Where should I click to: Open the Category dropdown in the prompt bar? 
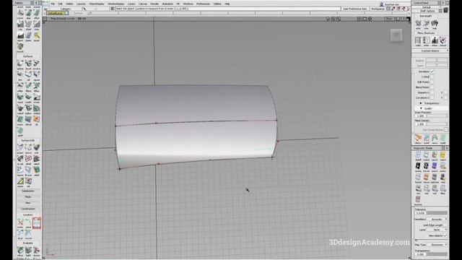click(66, 9)
